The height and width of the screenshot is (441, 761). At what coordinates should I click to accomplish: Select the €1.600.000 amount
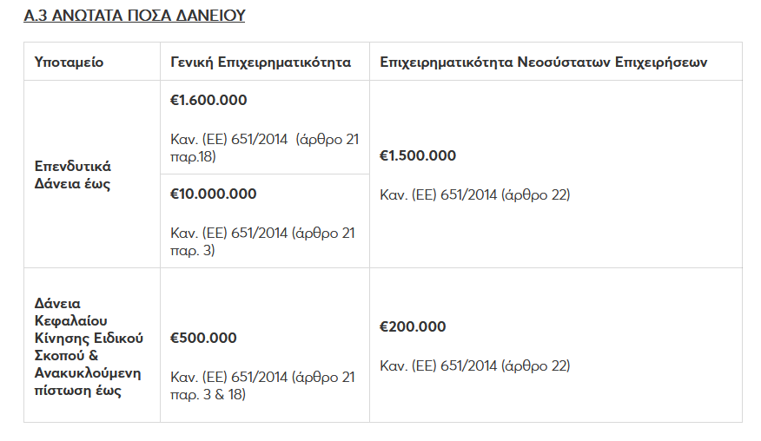click(x=208, y=101)
